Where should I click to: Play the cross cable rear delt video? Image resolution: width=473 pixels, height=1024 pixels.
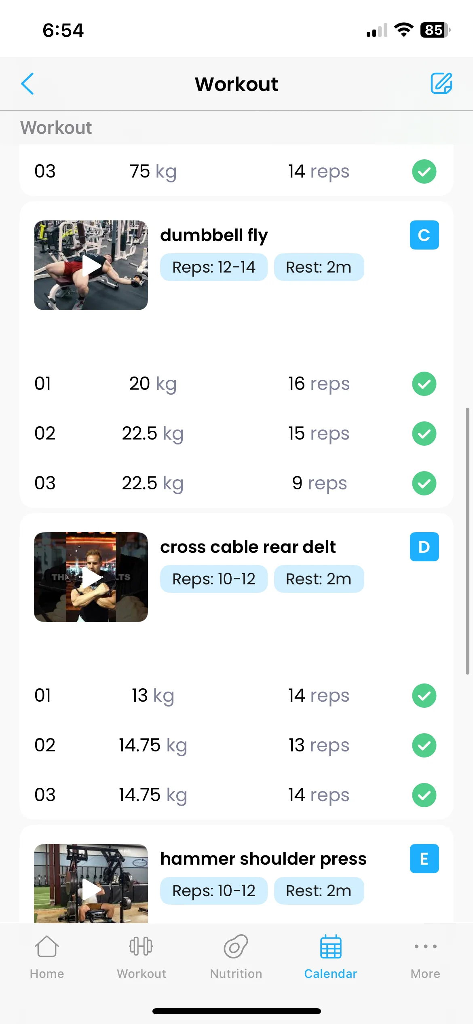(x=91, y=577)
